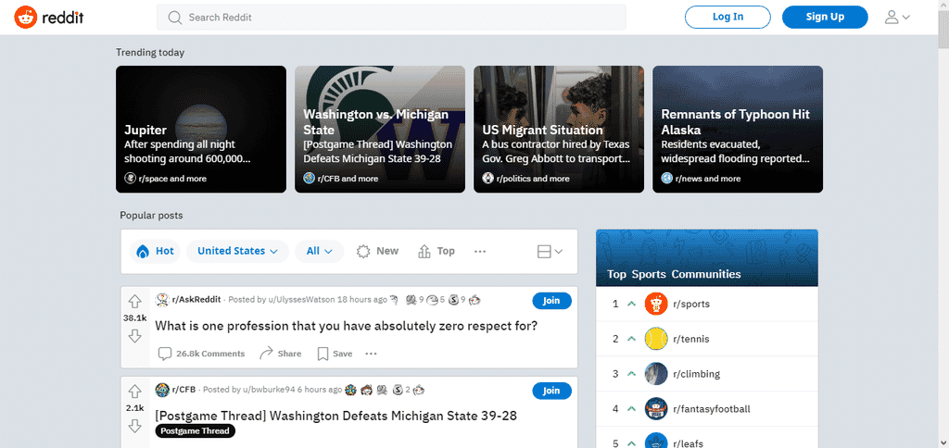Image resolution: width=949 pixels, height=448 pixels.
Task: Downvote the Washington postgame thread
Action: click(135, 426)
